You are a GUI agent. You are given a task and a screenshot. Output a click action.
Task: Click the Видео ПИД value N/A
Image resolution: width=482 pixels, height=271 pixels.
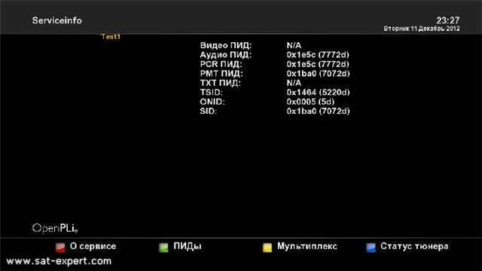[x=294, y=45]
